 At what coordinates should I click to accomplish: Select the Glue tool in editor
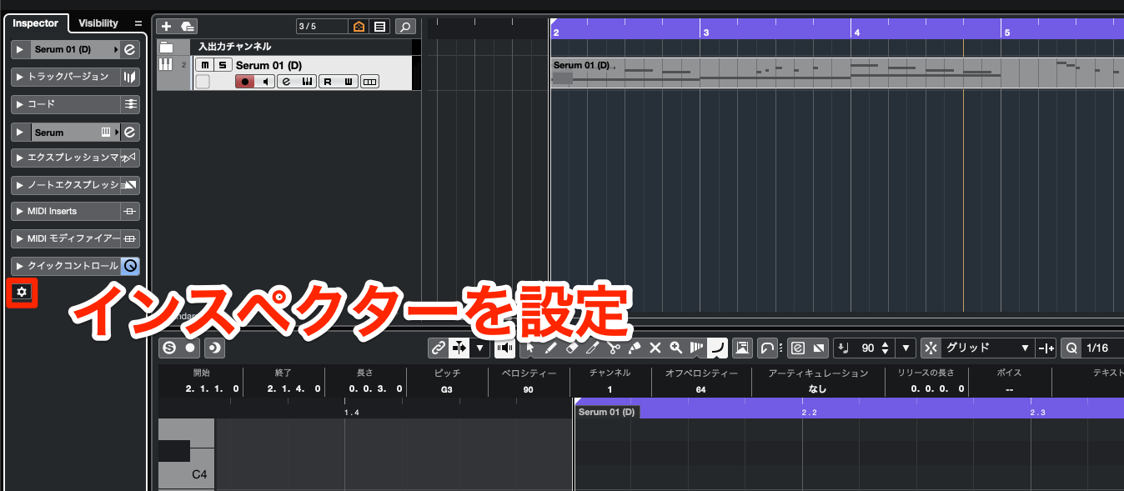pyautogui.click(x=635, y=348)
